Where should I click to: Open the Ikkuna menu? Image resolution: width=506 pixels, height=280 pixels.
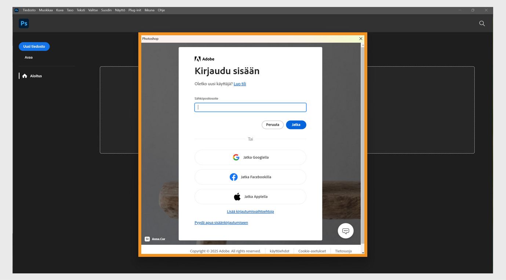[x=149, y=10]
